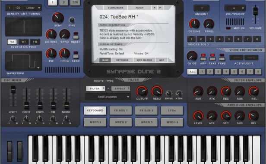Click the filter DRIVE knob
Image resolution: width=266 pixels, height=164 pixels.
[169, 93]
